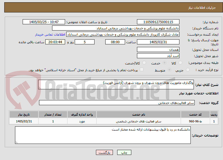This screenshot has height=160, width=223.
Task: Click the remaining time field 20:03:44
Action: tap(55, 42)
